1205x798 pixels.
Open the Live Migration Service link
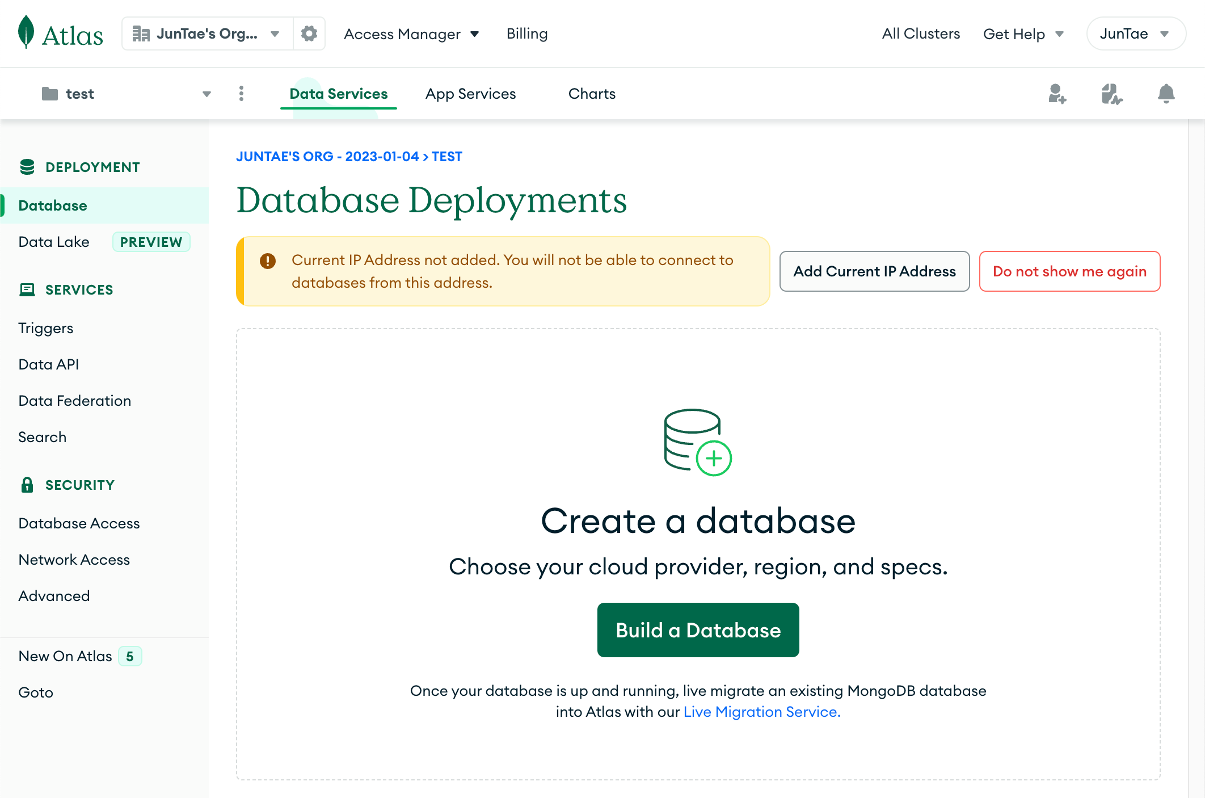(x=761, y=712)
